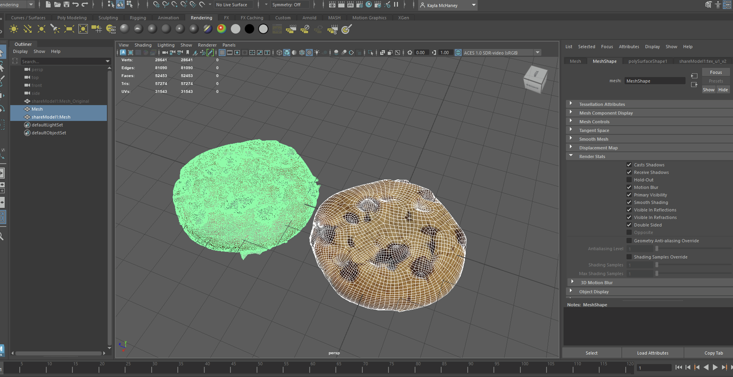Expand Tessellation Attributes section

coord(571,104)
